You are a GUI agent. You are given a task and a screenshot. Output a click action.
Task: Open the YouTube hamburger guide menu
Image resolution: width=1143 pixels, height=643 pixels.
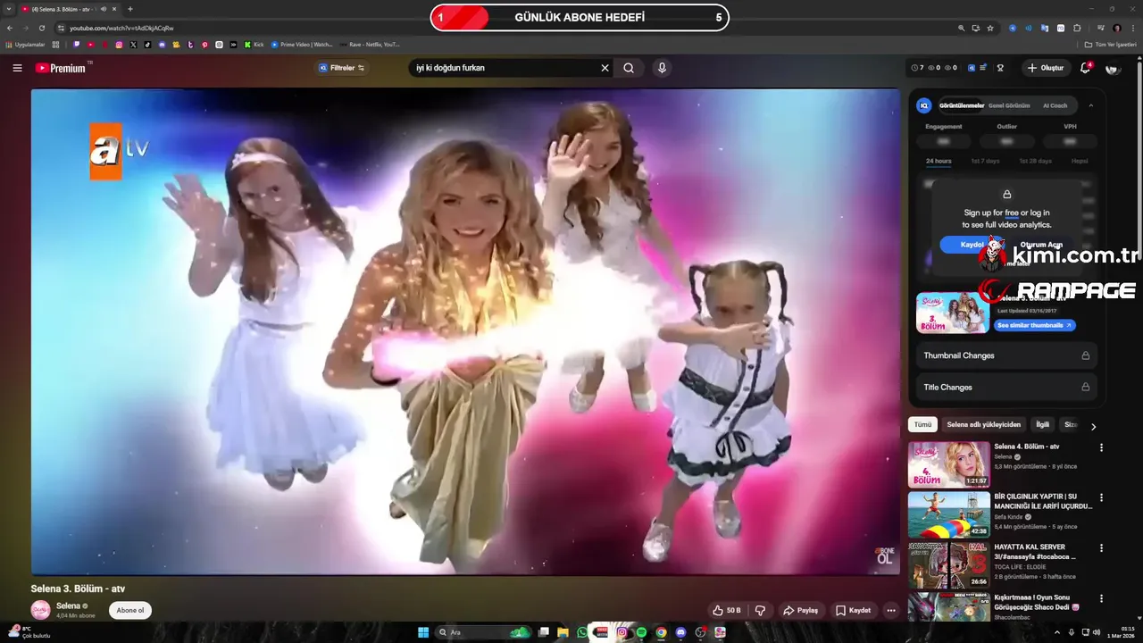pyautogui.click(x=17, y=68)
